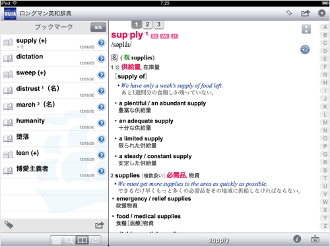Tap 'emergency / relief supplies' phrase
The height and width of the screenshot is (247, 330).
pyautogui.click(x=154, y=199)
